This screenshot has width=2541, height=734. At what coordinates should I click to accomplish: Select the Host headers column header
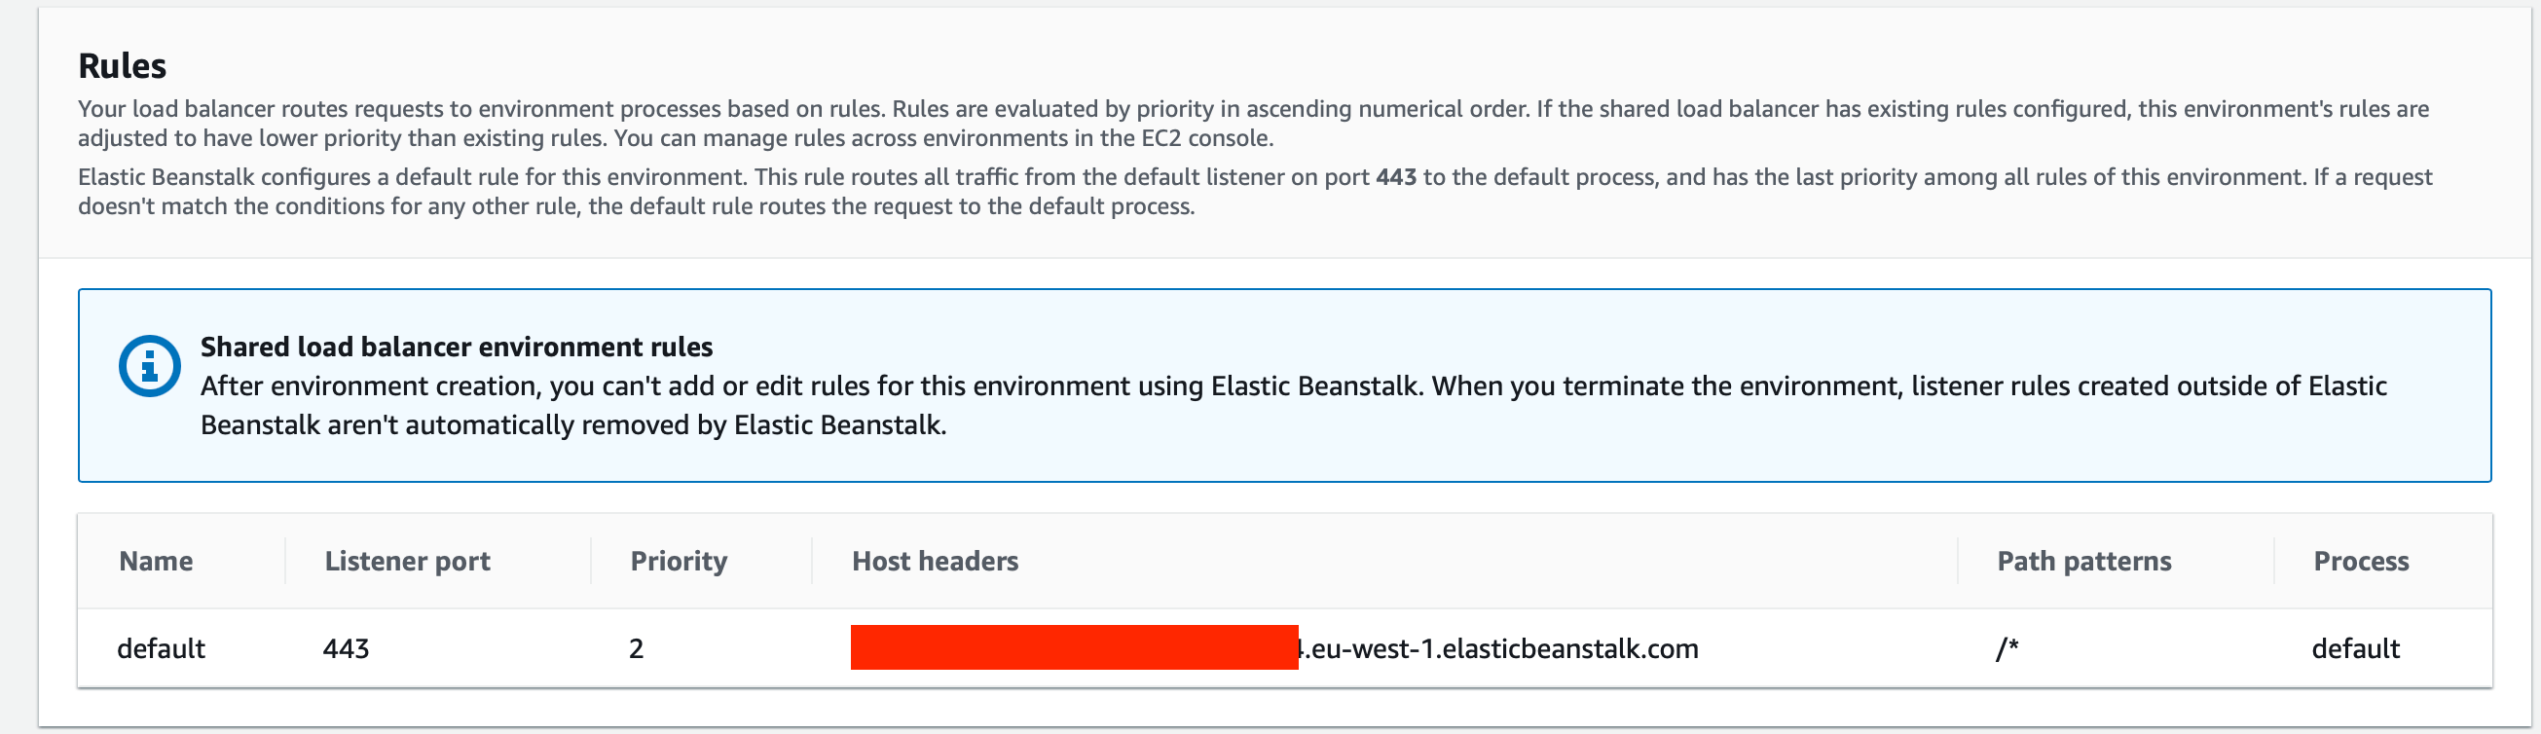tap(933, 561)
